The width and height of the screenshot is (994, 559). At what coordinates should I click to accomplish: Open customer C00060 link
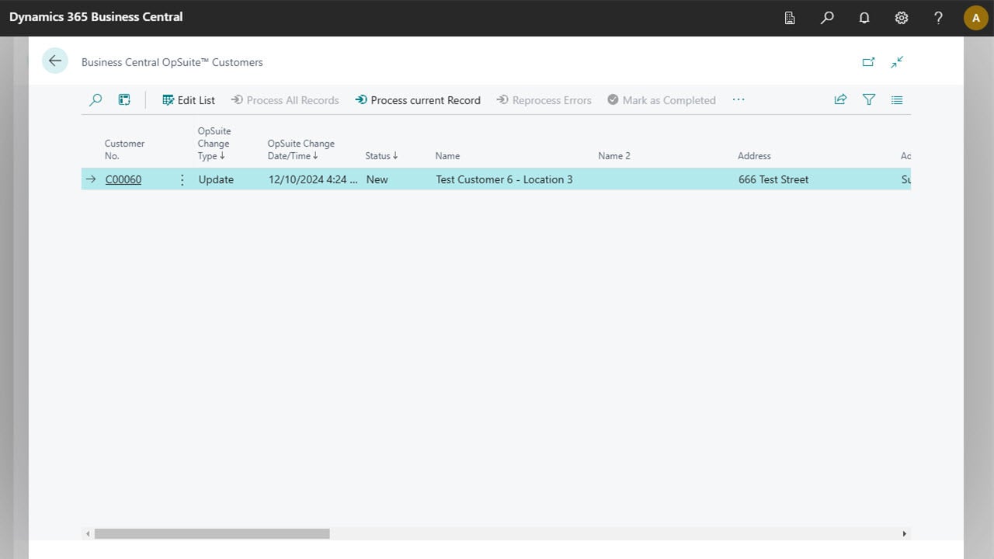click(123, 179)
